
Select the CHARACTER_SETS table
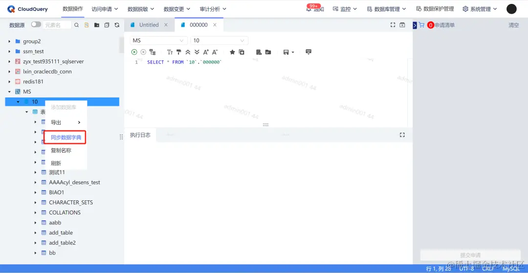pos(71,202)
